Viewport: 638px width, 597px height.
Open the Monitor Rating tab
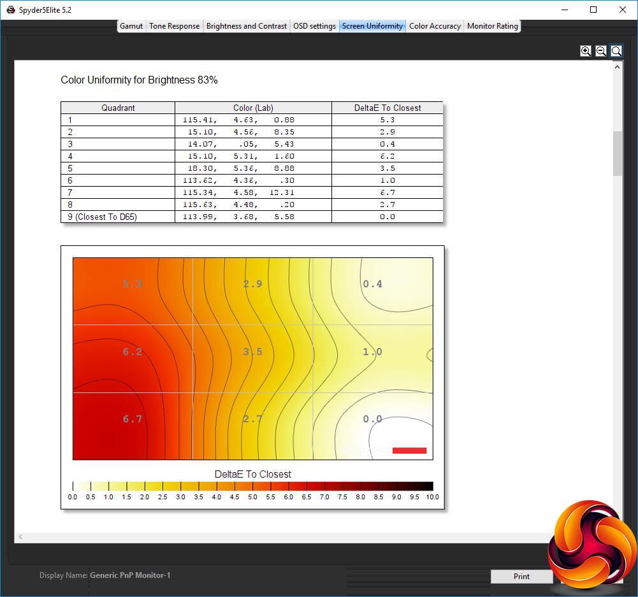[492, 26]
